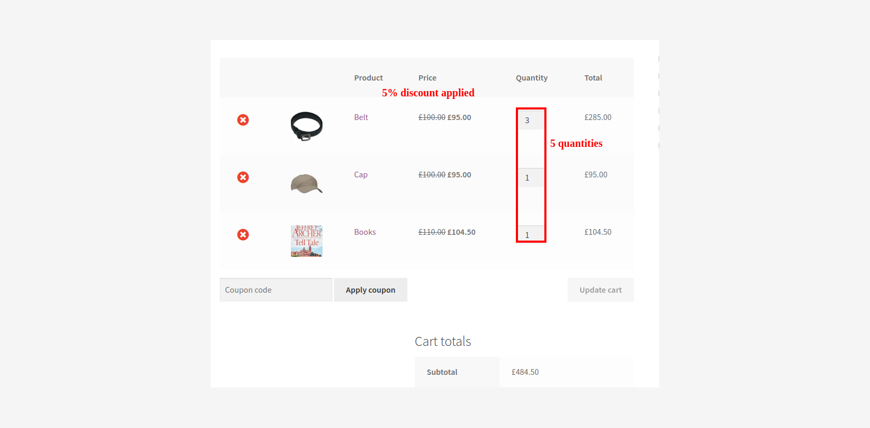This screenshot has height=428, width=870.
Task: View the Tell Tale book cover thumbnail
Action: (x=307, y=241)
